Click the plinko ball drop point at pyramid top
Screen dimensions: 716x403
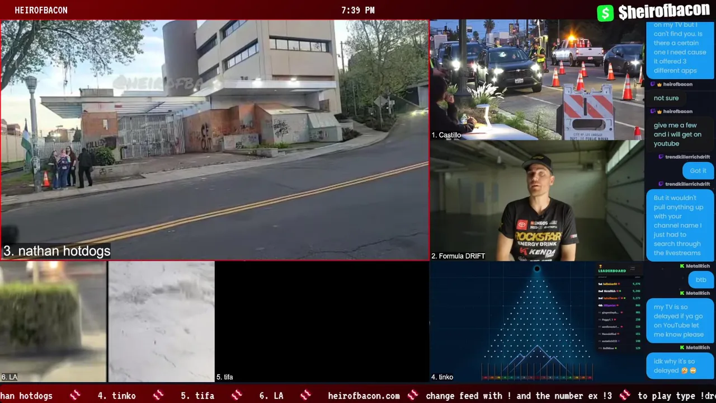[x=537, y=269]
